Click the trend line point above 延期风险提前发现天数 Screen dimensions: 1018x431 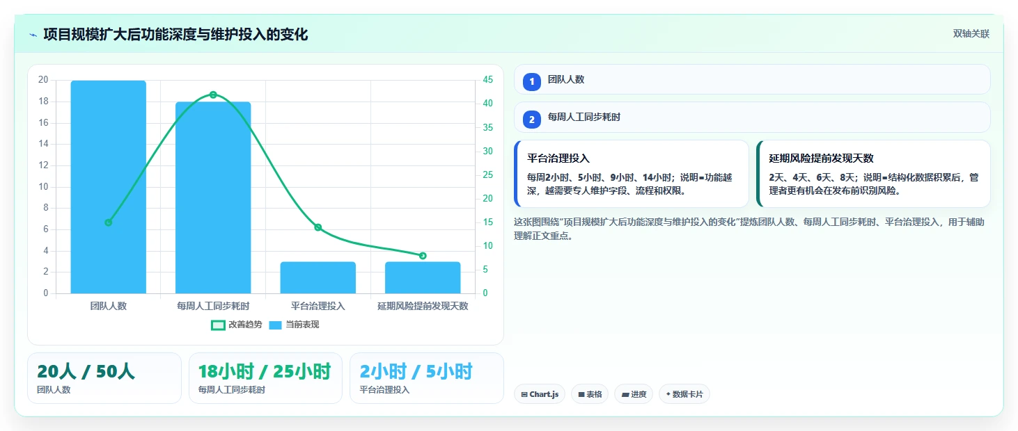(423, 256)
